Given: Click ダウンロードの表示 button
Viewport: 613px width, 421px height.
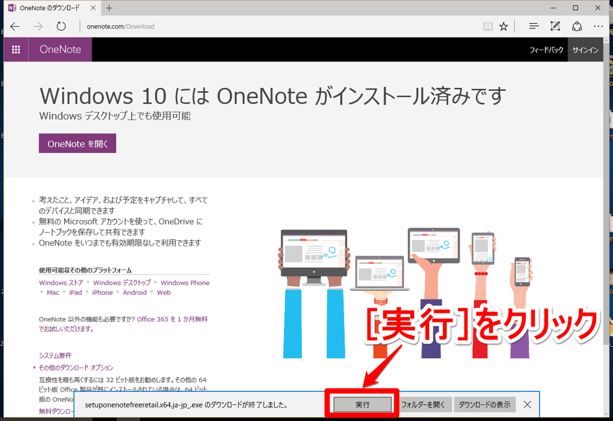Looking at the screenshot, I should tap(484, 405).
